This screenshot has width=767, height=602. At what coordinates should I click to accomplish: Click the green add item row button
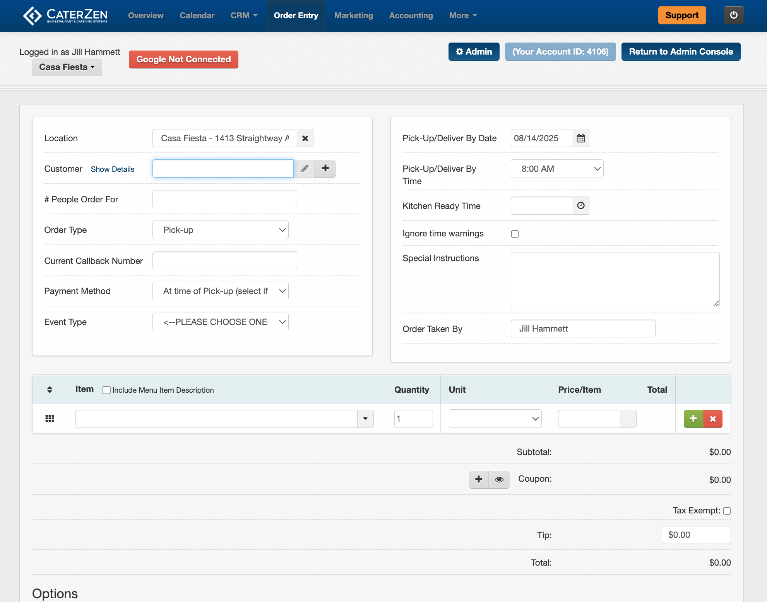[693, 419]
